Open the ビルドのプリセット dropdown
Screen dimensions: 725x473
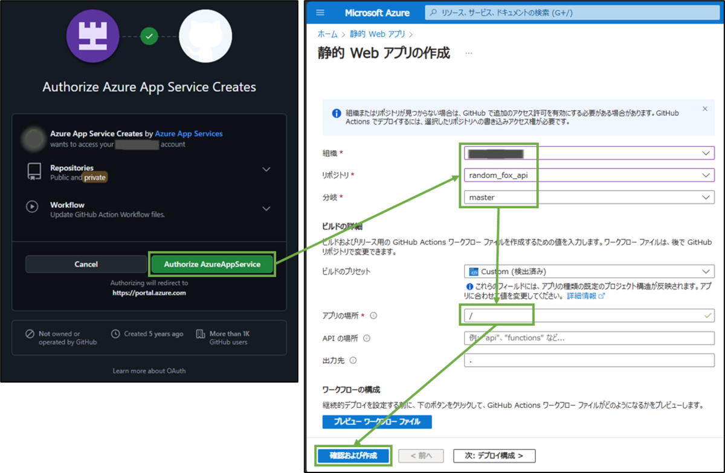pyautogui.click(x=589, y=271)
